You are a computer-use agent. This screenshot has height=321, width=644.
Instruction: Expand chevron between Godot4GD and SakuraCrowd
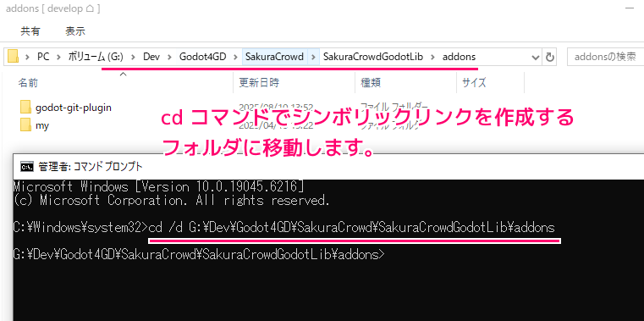click(x=236, y=57)
